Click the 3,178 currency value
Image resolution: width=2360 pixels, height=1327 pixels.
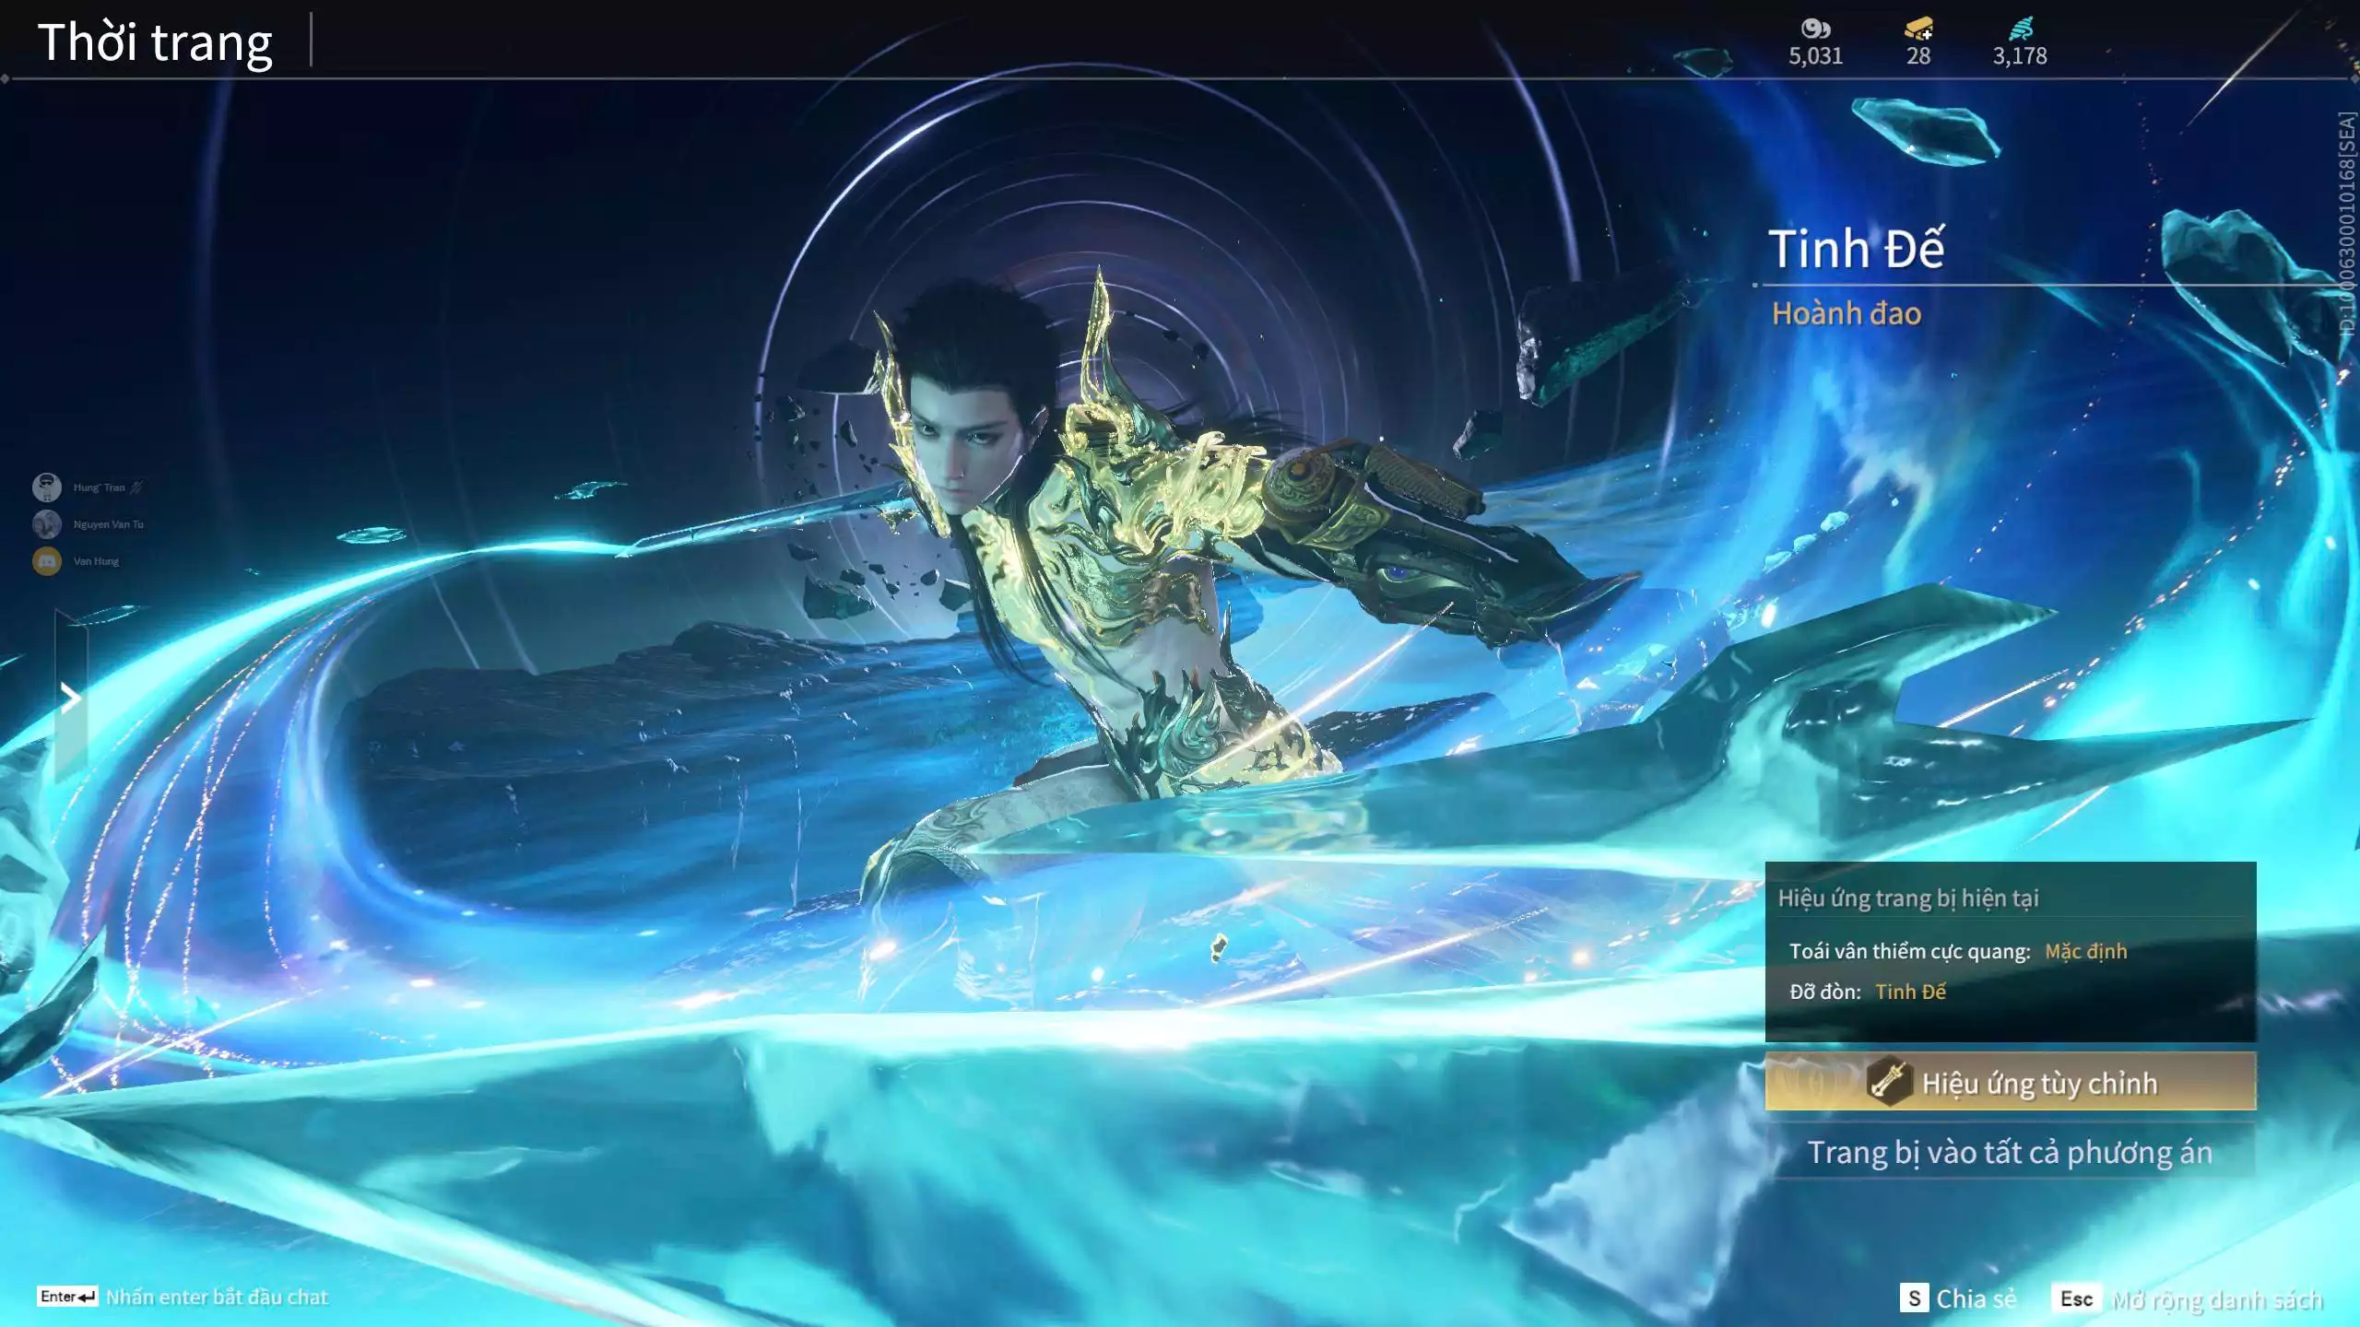click(2020, 56)
